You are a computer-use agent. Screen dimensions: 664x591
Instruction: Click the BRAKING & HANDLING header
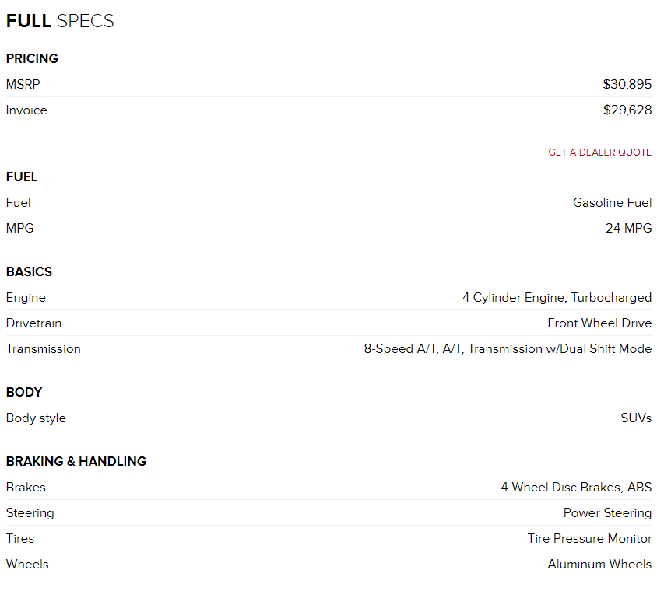coord(76,461)
